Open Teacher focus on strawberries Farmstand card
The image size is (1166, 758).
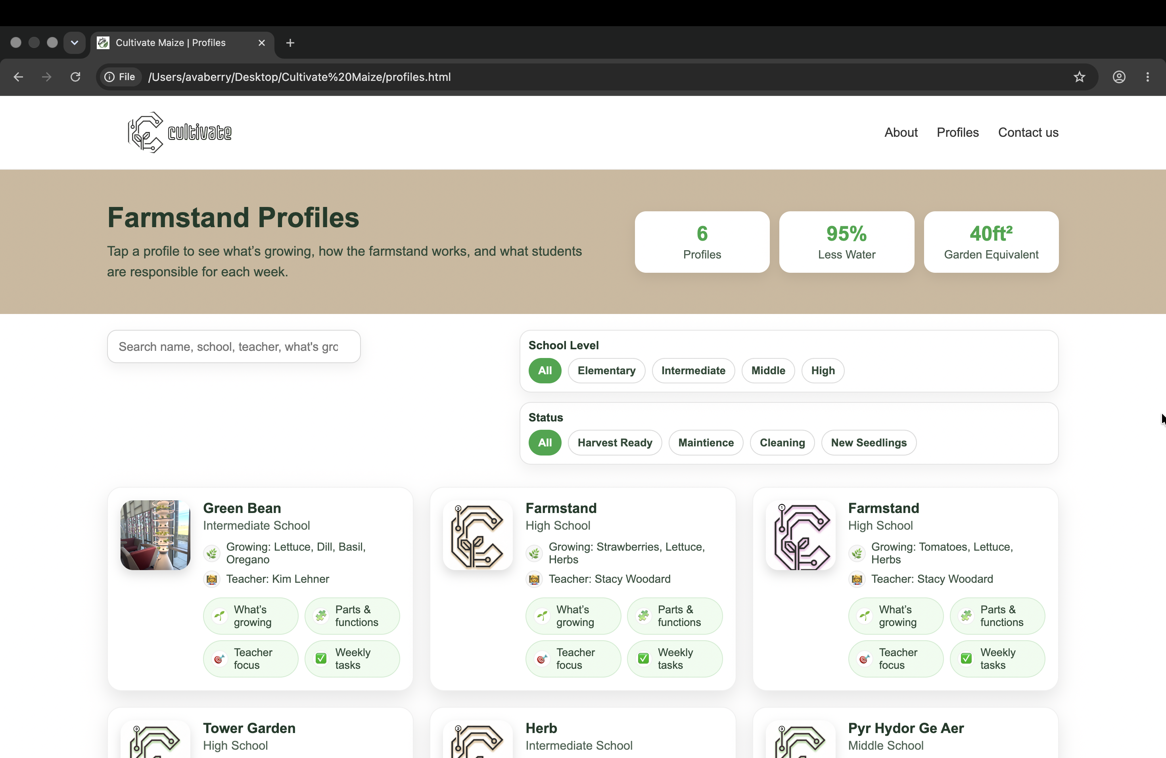click(x=573, y=658)
